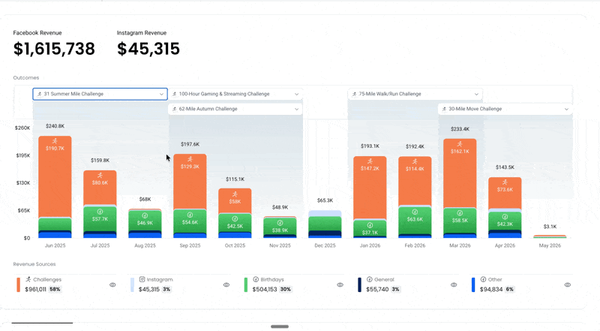Click Facebook icon in Jan 2026 green segment
Image resolution: width=600 pixels, height=331 pixels.
[x=370, y=225]
